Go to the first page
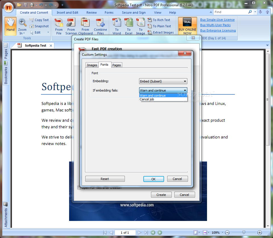This screenshot has height=238, width=273. pos(105,233)
